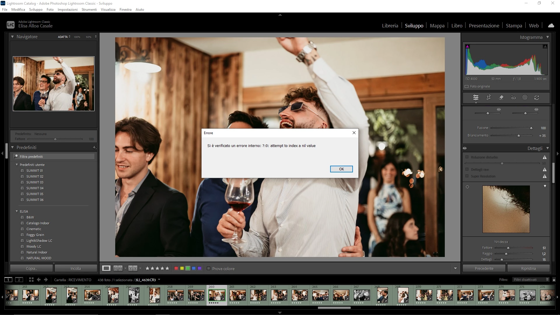Open grid view from filmstrip bar
The height and width of the screenshot is (315, 560).
[31, 280]
